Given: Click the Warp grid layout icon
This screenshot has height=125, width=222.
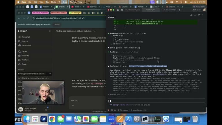Looking at the screenshot, I should pos(122,10).
